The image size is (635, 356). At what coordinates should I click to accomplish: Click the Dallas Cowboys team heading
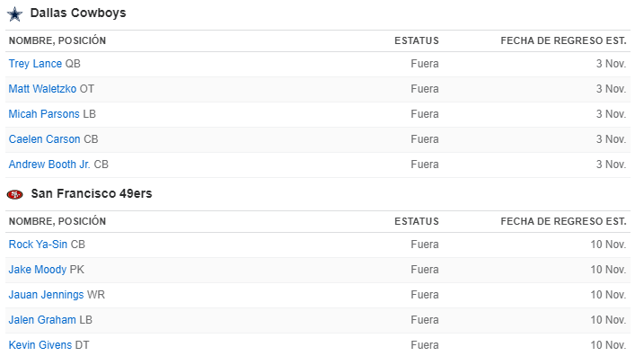click(78, 13)
